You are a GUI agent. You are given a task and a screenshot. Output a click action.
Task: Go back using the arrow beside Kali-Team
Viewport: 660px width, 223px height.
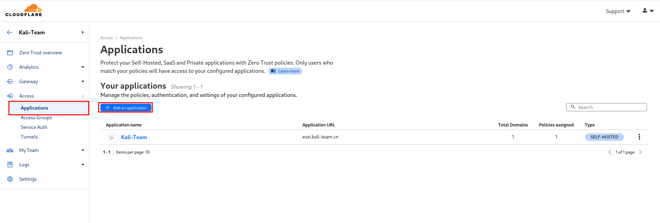[x=10, y=32]
